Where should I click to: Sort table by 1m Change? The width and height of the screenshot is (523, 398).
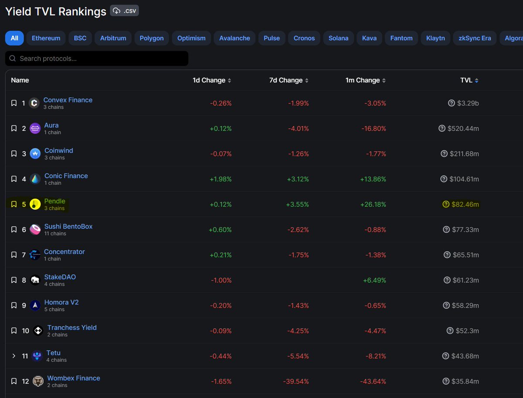click(x=365, y=80)
